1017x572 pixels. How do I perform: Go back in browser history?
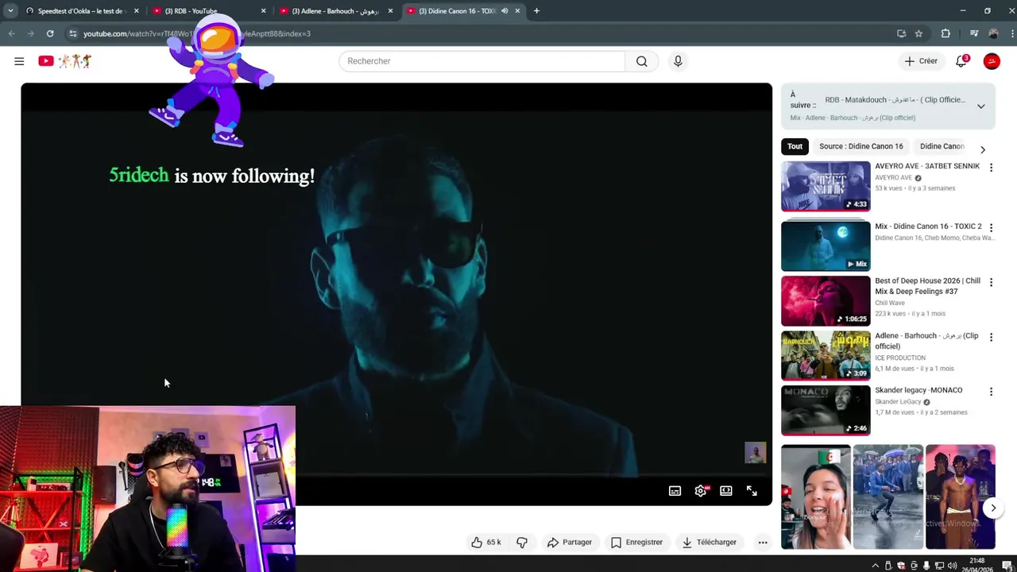pos(11,33)
